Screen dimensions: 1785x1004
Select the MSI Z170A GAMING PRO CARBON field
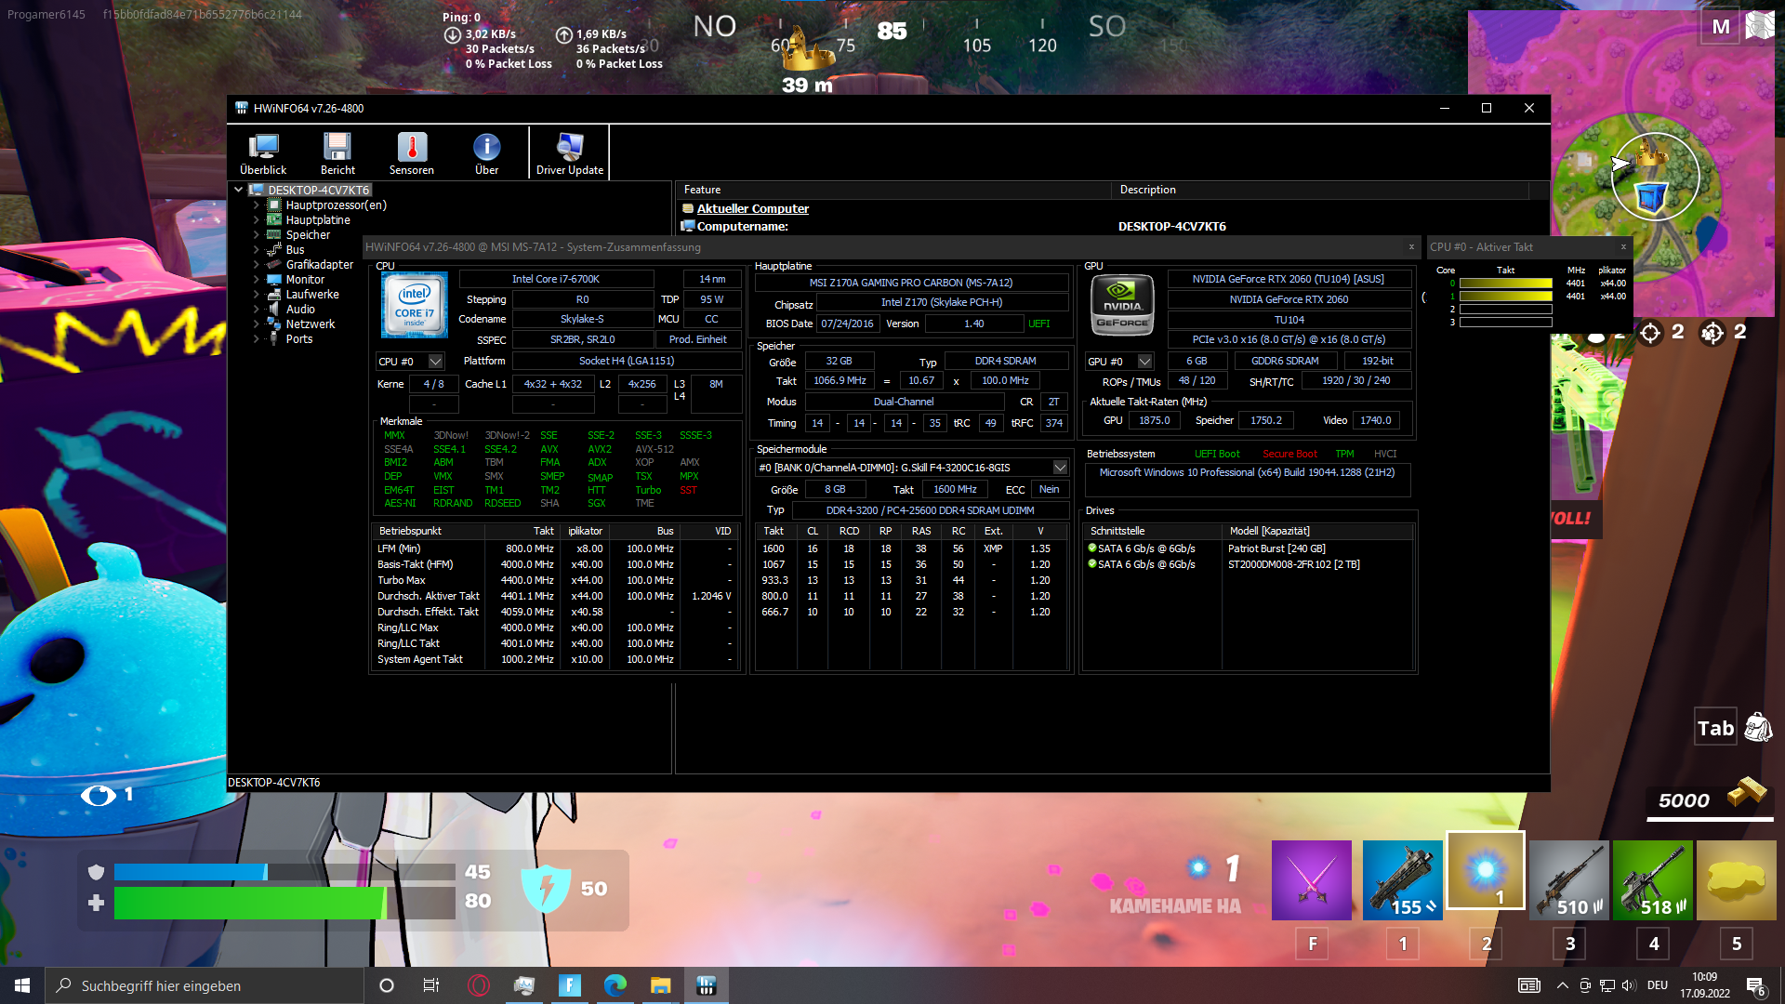(x=911, y=283)
